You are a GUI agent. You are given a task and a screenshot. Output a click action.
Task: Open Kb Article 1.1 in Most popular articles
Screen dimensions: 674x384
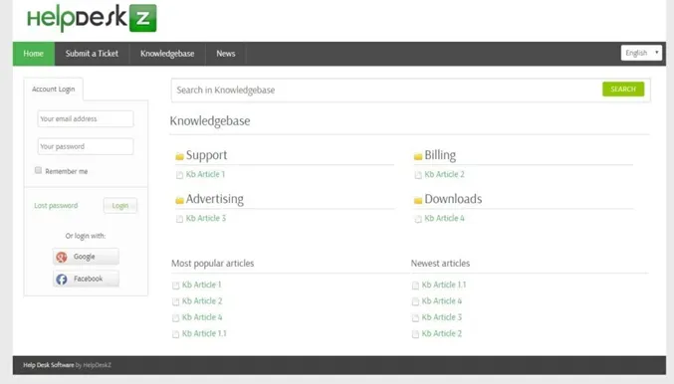pos(204,333)
